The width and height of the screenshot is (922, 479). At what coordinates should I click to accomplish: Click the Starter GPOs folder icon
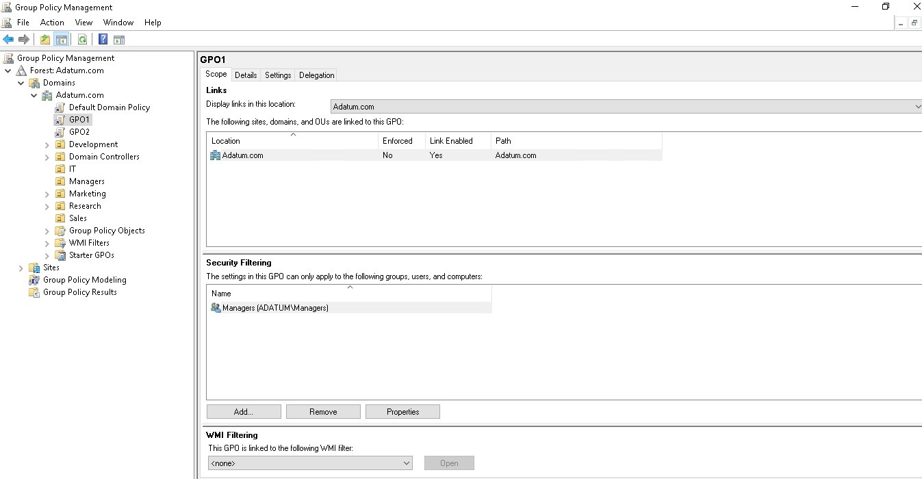[x=60, y=255]
